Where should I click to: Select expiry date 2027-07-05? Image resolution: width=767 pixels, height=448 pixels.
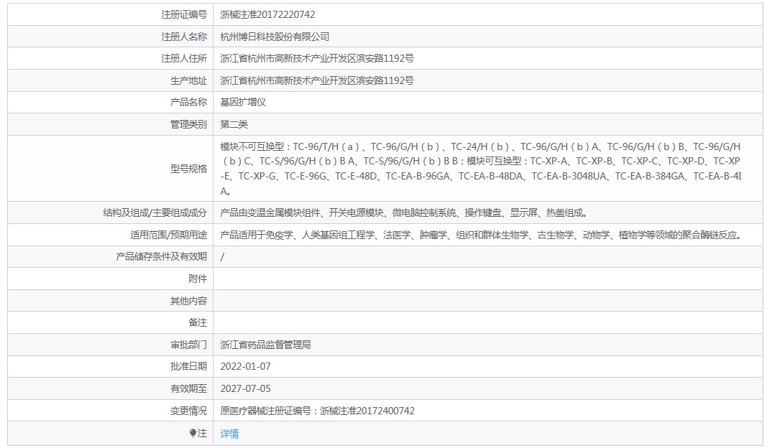246,388
